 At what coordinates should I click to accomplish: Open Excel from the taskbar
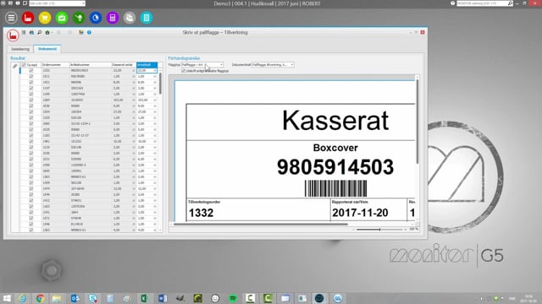(x=145, y=298)
